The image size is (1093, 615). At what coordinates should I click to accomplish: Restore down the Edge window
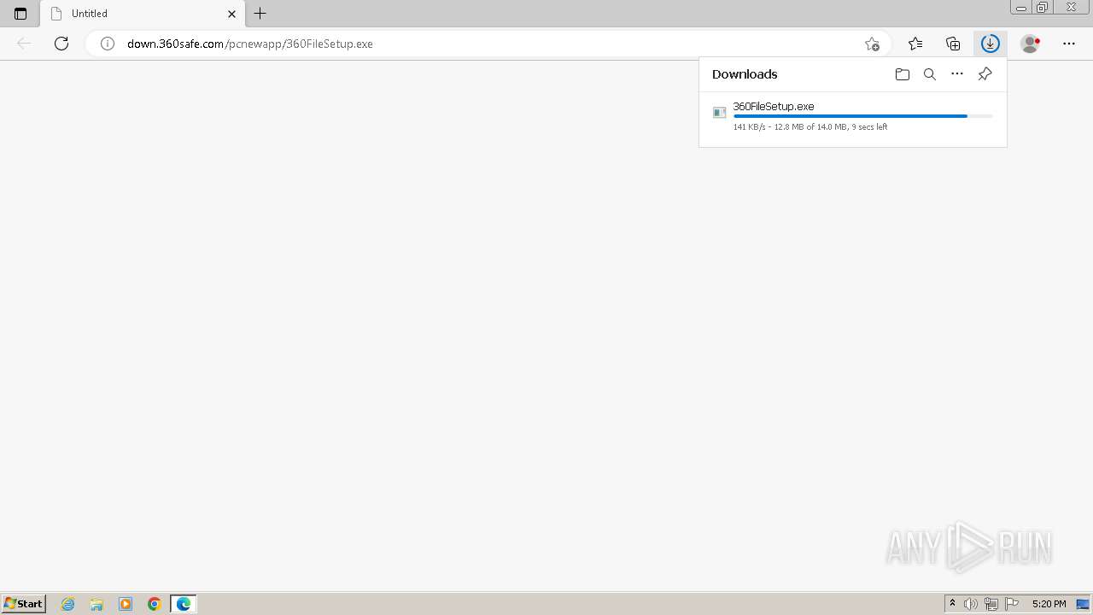click(1043, 8)
